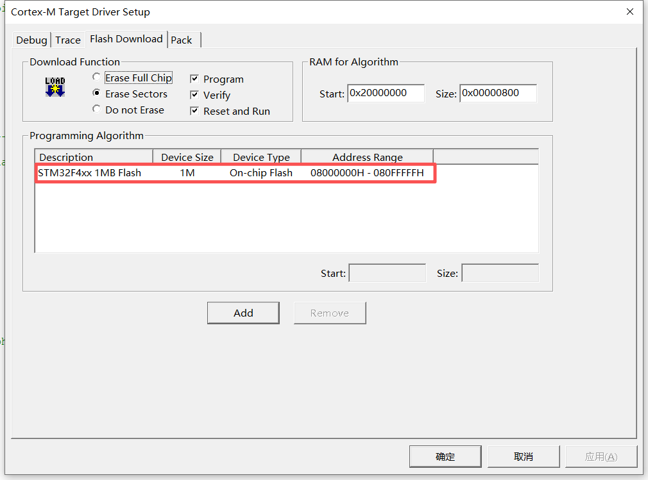Cancel with the 取消 button

coord(523,456)
